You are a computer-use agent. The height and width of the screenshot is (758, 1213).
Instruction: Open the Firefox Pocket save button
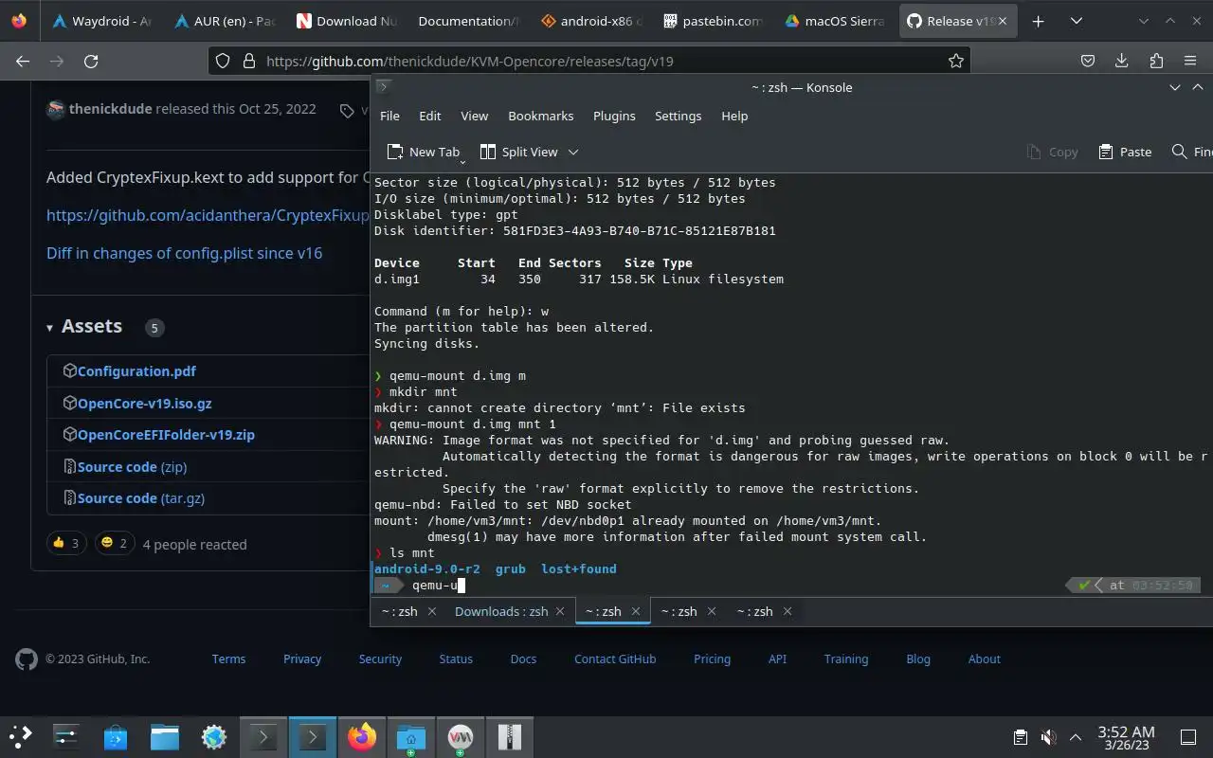click(x=1088, y=61)
